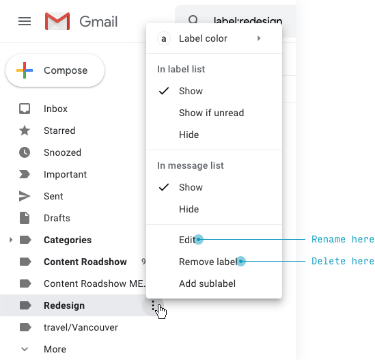Viewport: 375px width, 360px height.
Task: Open the Label color submenu arrow
Action: coord(259,38)
